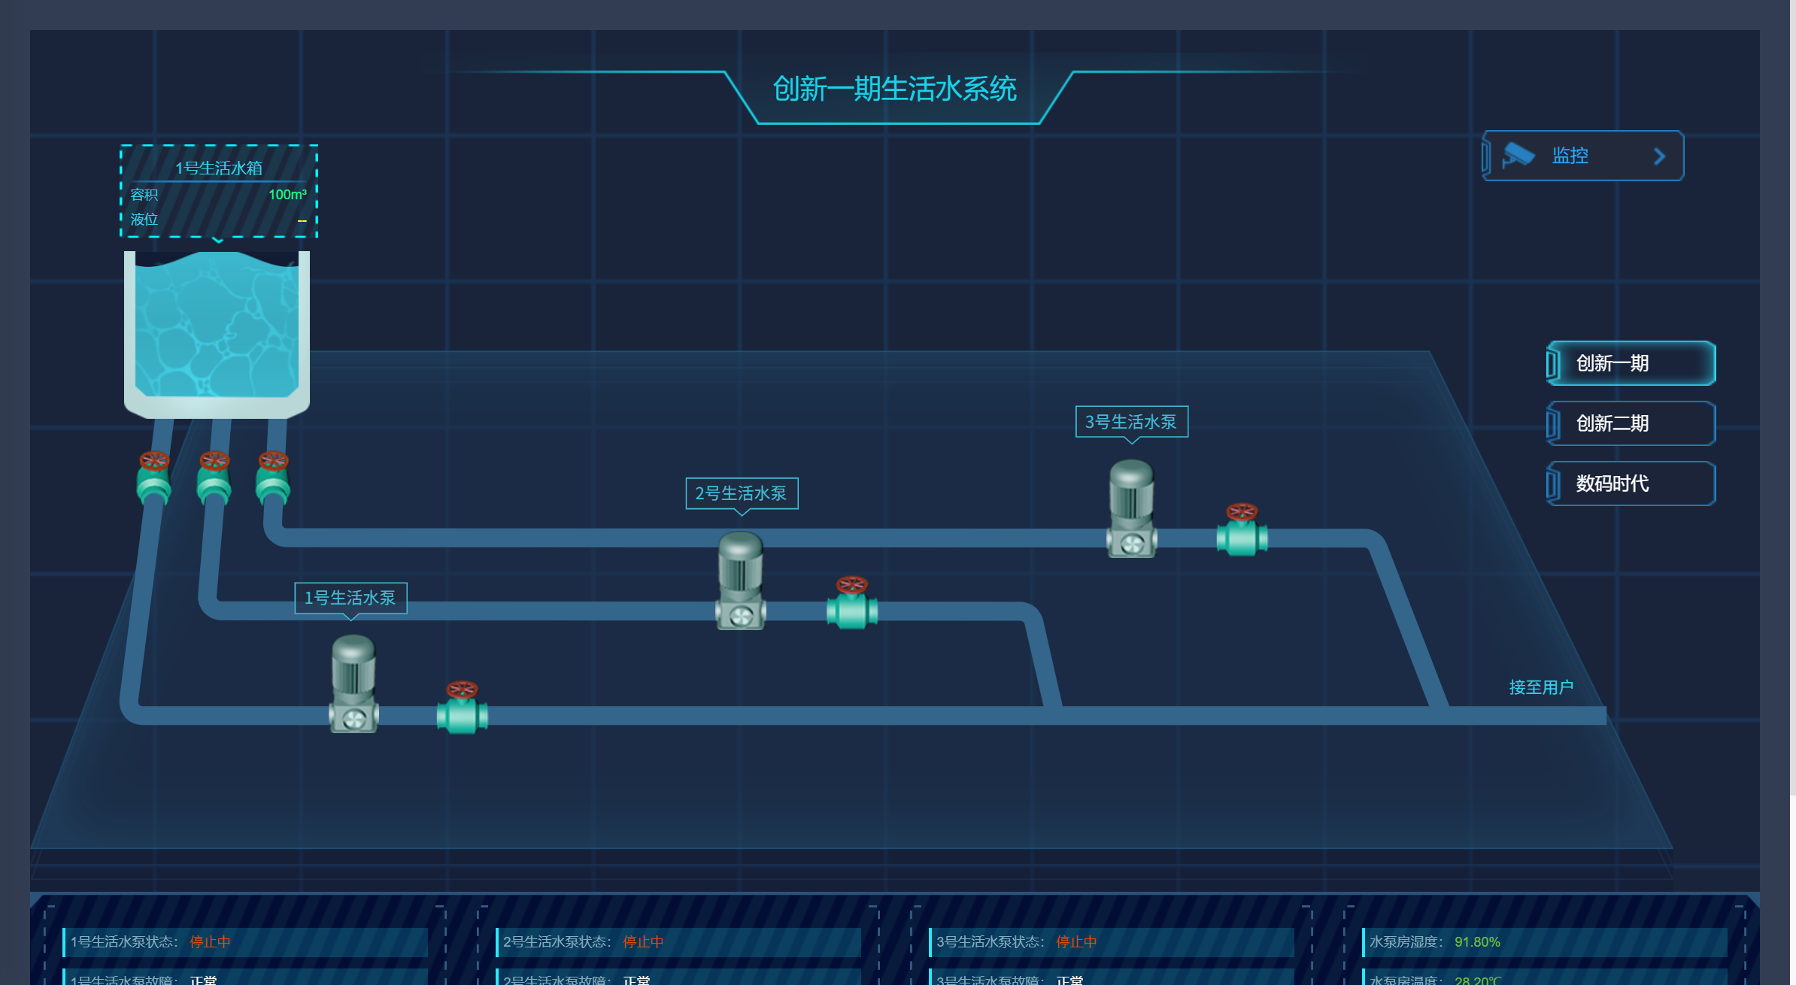Expand 监控 panel via chevron arrow
This screenshot has height=985, width=1796.
[1659, 156]
